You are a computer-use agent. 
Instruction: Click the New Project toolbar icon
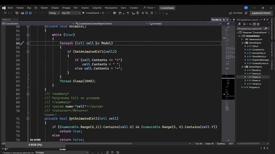pos(17,13)
